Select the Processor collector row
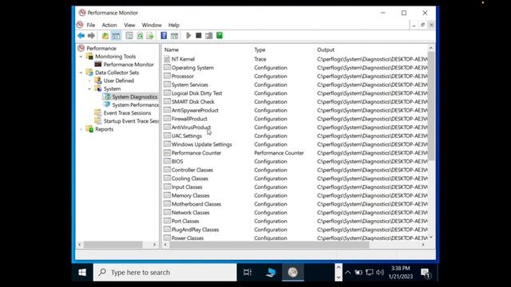 tap(183, 77)
